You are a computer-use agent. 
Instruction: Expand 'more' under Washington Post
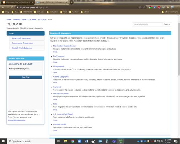pyautogui.click(x=55, y=130)
